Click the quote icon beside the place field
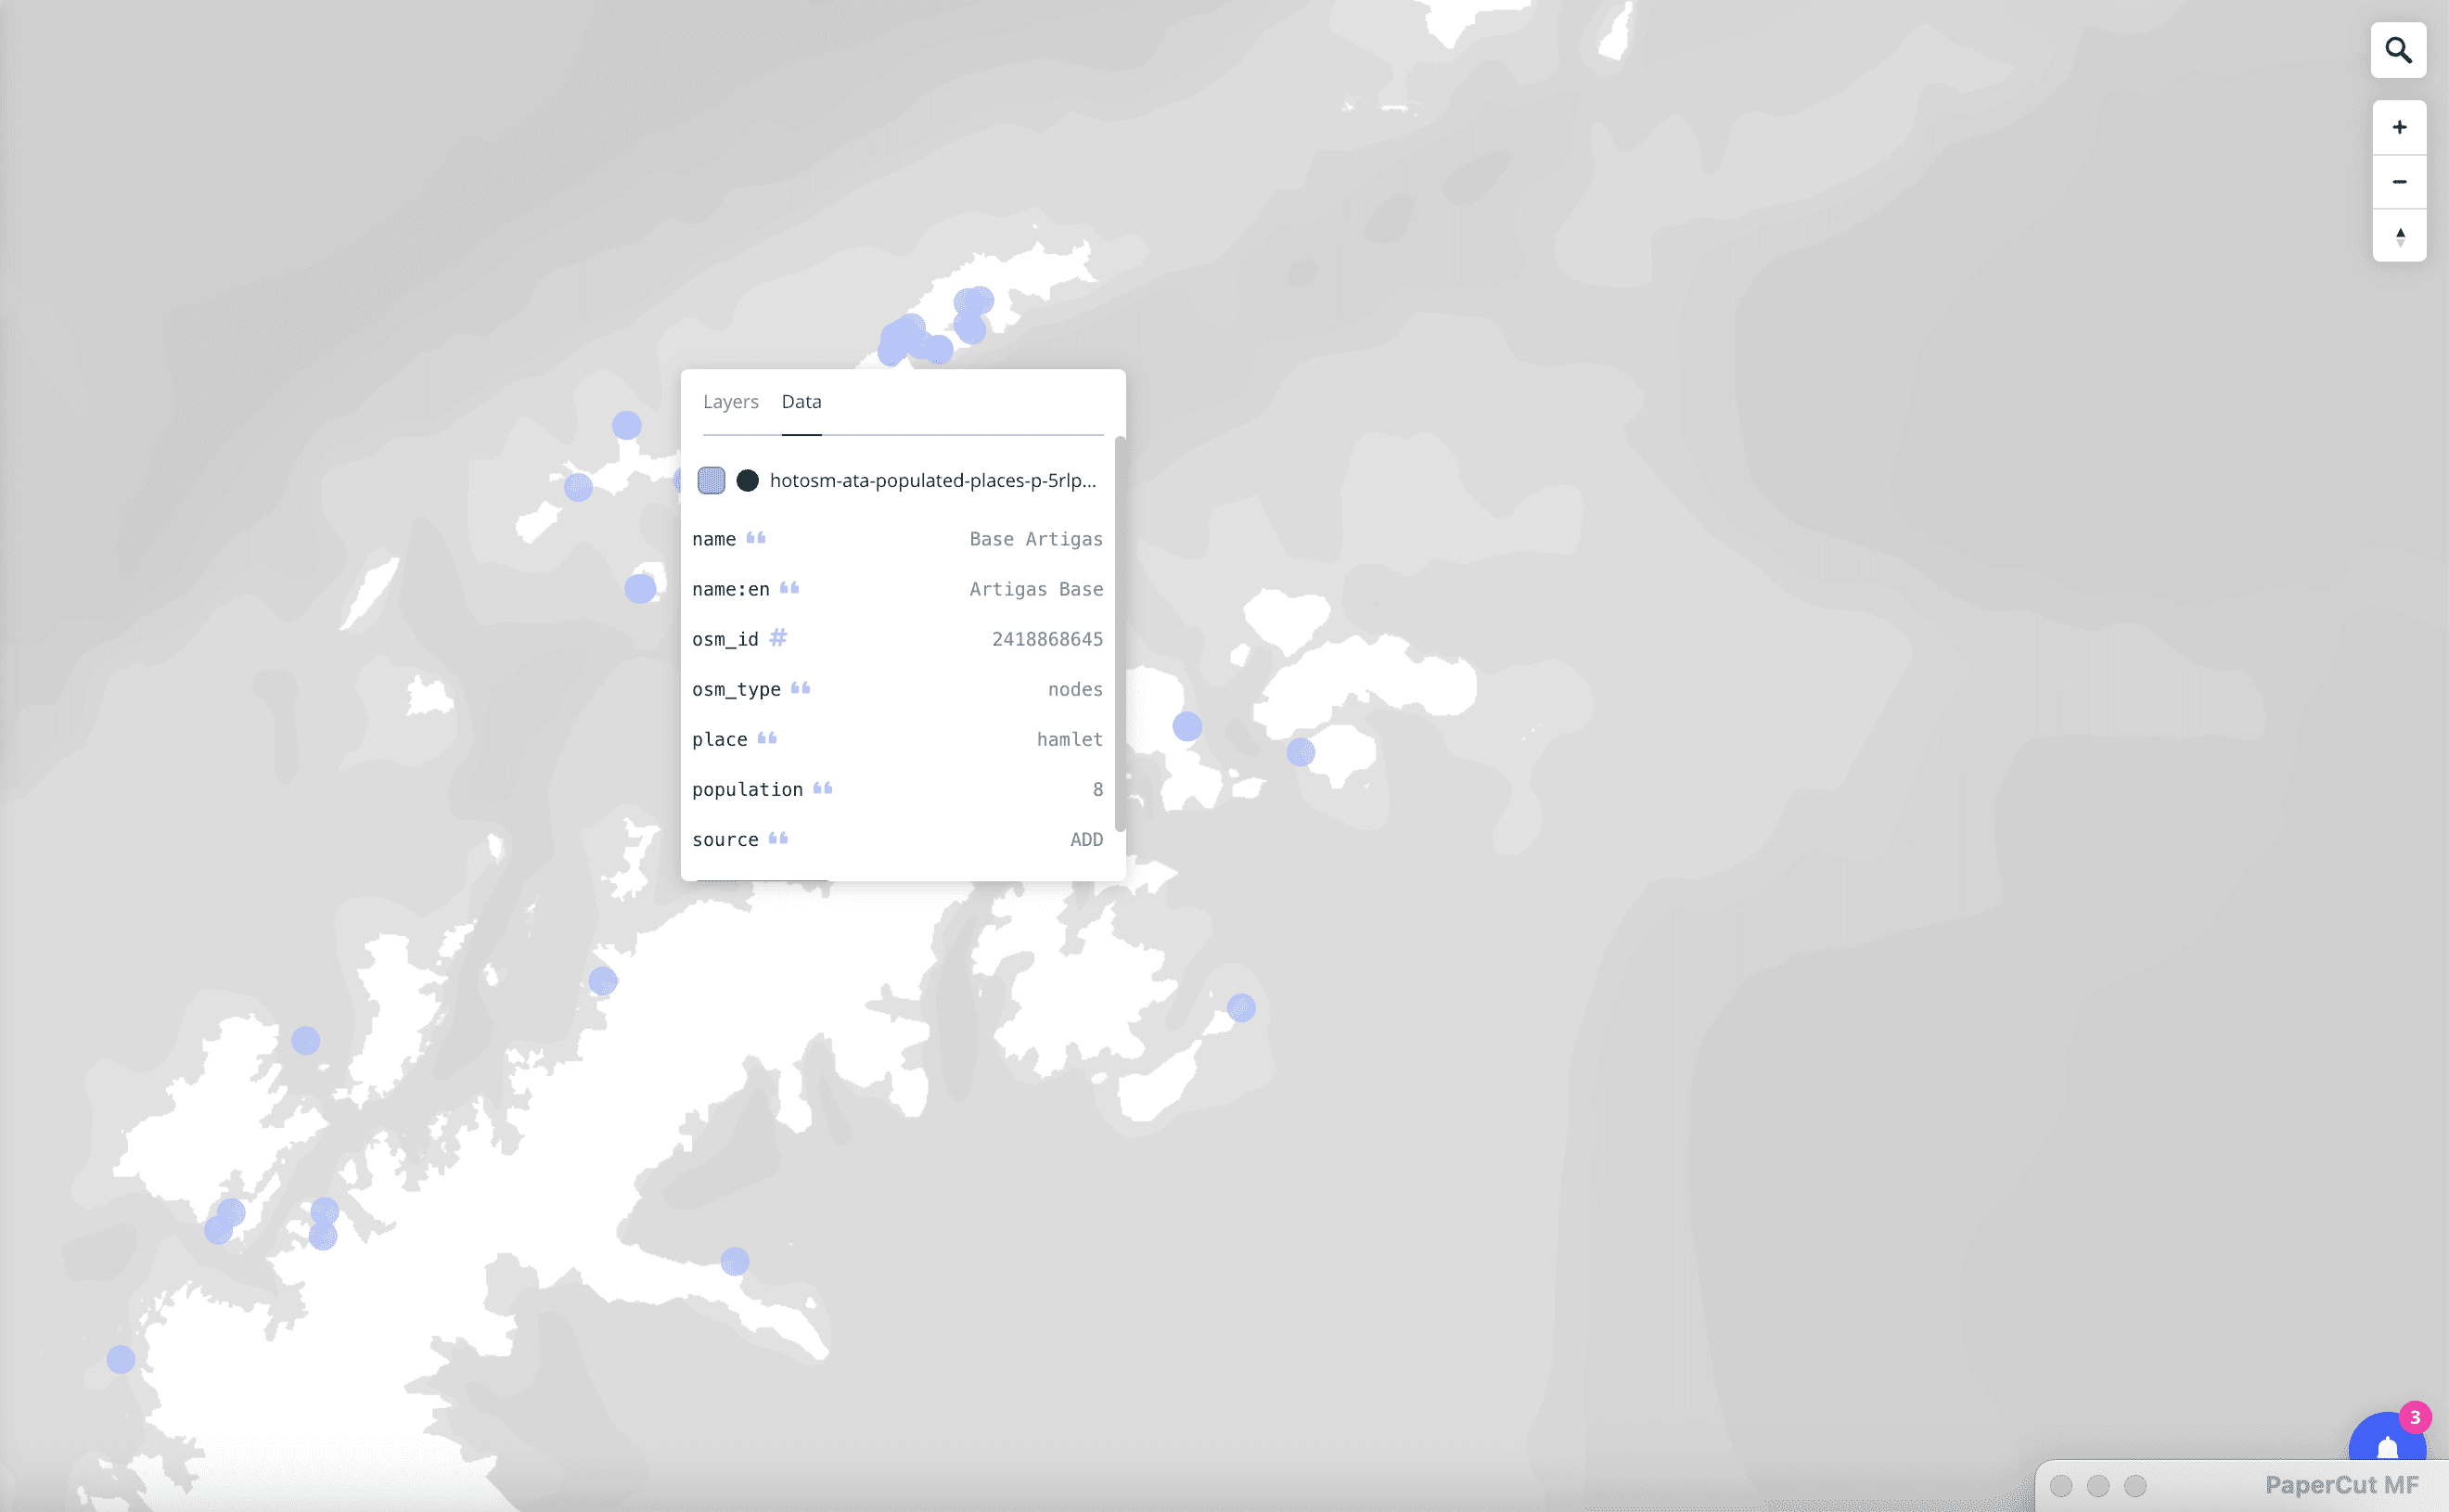The image size is (2449, 1512). coord(768,738)
